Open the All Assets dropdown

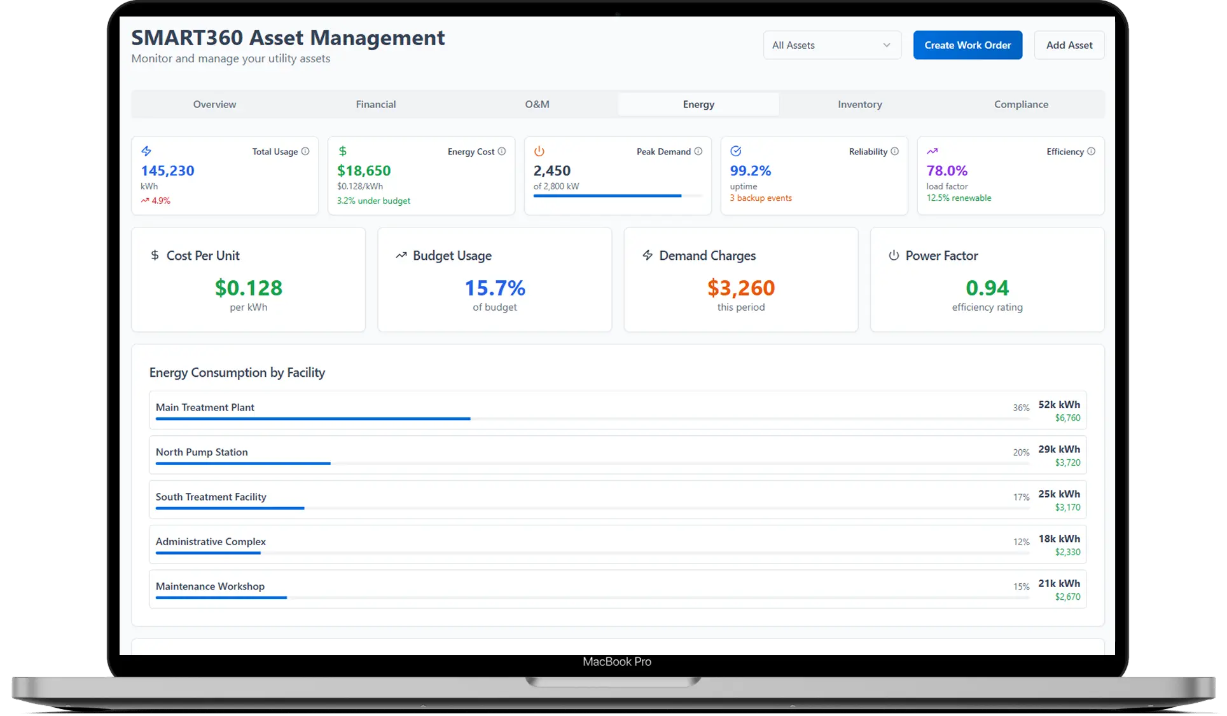[831, 45]
